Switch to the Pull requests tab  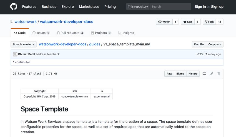click(70, 33)
